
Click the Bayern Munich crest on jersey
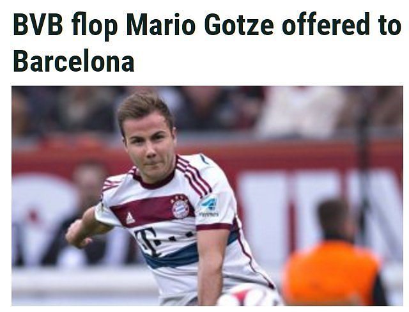click(180, 209)
